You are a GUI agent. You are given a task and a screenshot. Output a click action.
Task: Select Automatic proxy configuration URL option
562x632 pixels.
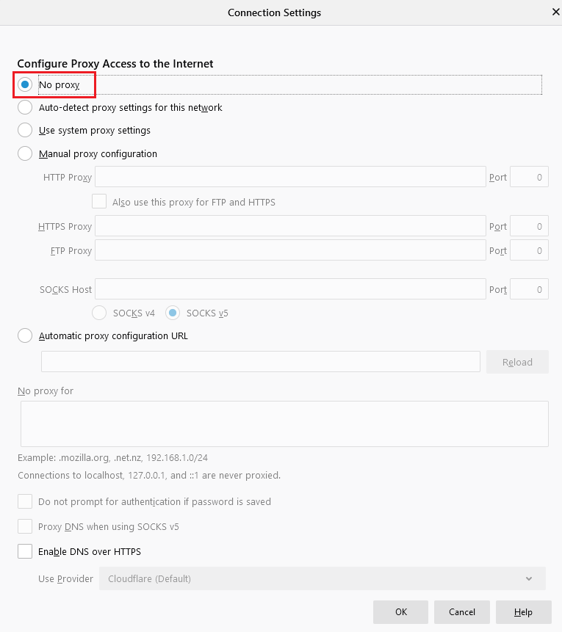coord(25,335)
